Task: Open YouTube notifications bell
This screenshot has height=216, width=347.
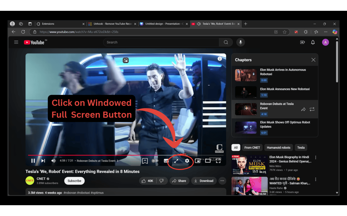Action: tap(313, 42)
